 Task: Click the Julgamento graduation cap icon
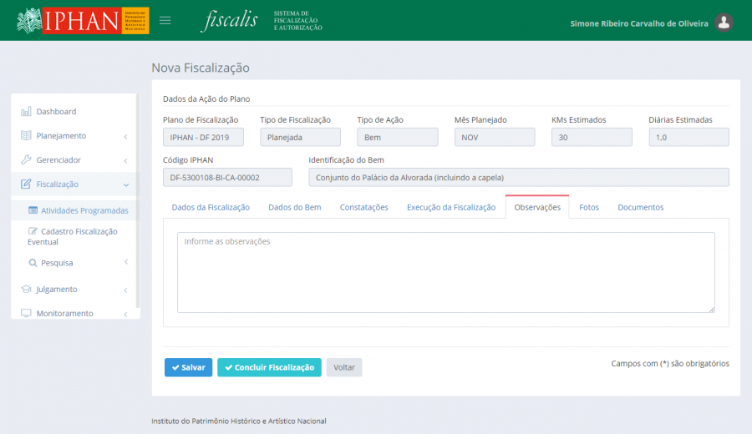click(26, 290)
